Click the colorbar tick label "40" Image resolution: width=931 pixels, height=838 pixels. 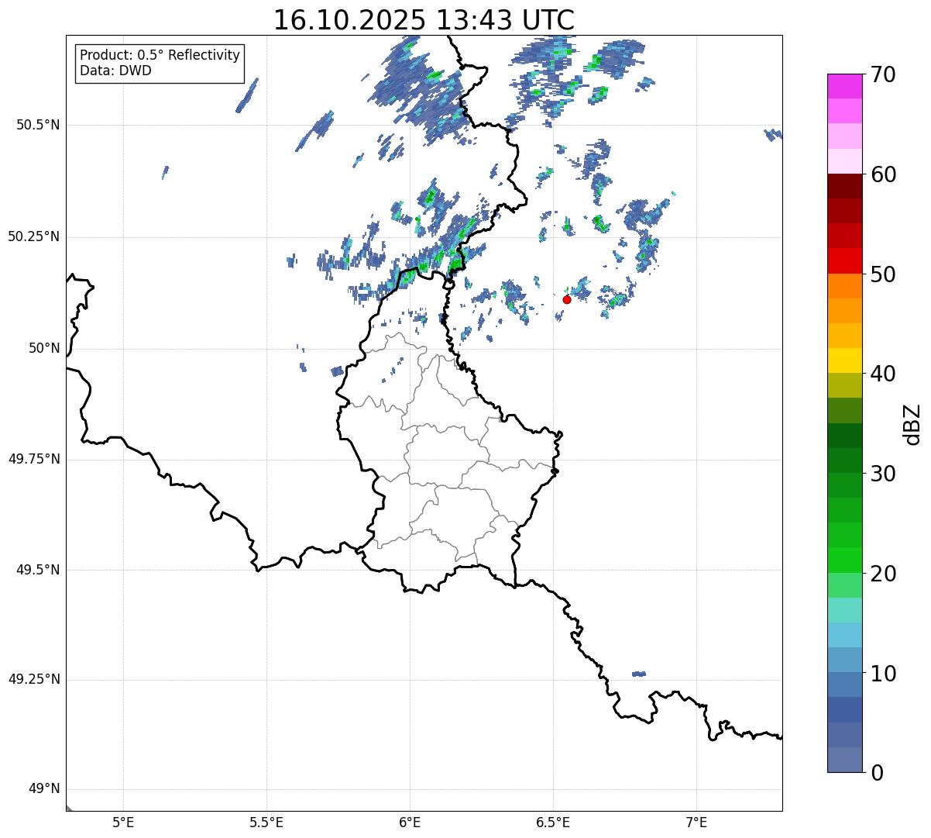click(883, 374)
